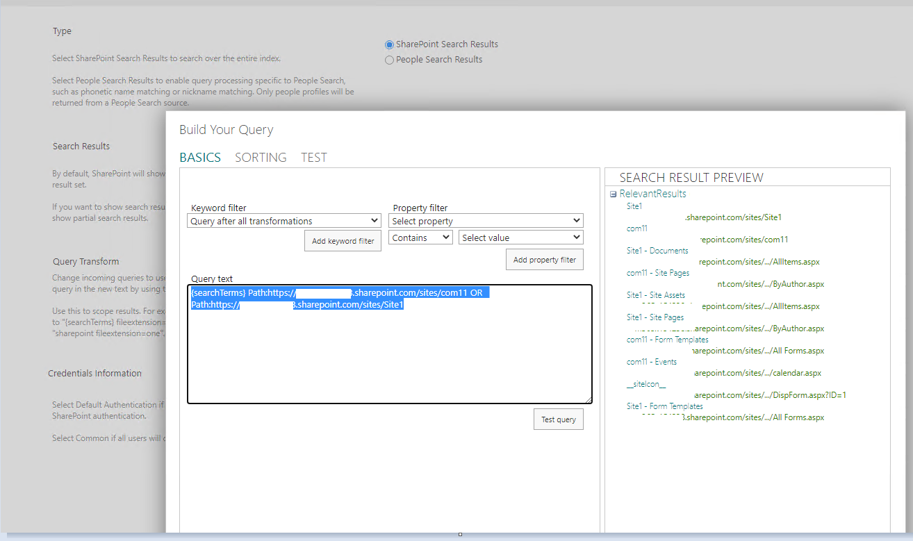The width and height of the screenshot is (913, 541).
Task: Run the Test query button
Action: coord(558,419)
